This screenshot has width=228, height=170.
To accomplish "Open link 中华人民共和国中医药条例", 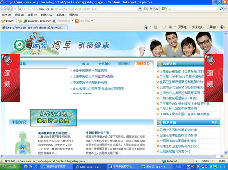I will point(178,109).
